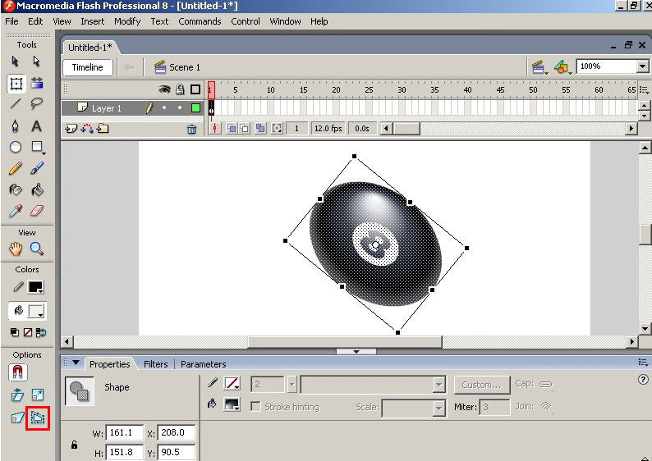Select the Oval tool

point(16,147)
